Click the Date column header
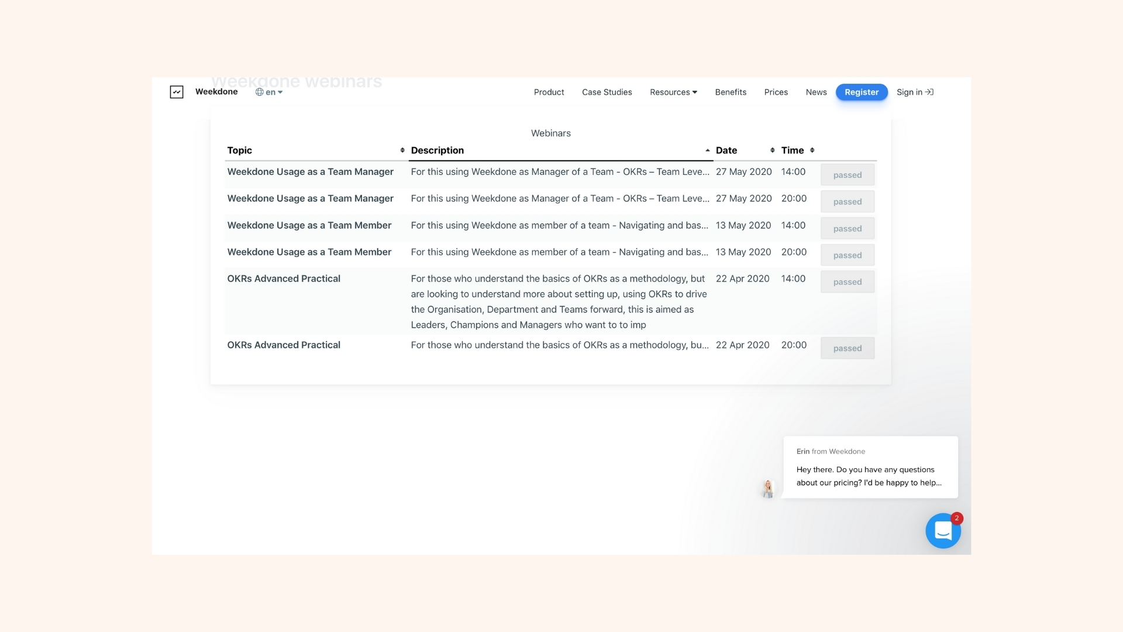The height and width of the screenshot is (632, 1123). (726, 150)
